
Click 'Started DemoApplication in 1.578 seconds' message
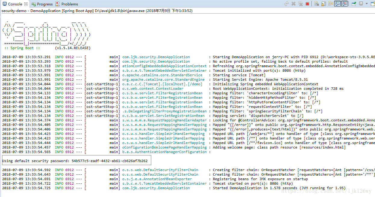pos(279,188)
